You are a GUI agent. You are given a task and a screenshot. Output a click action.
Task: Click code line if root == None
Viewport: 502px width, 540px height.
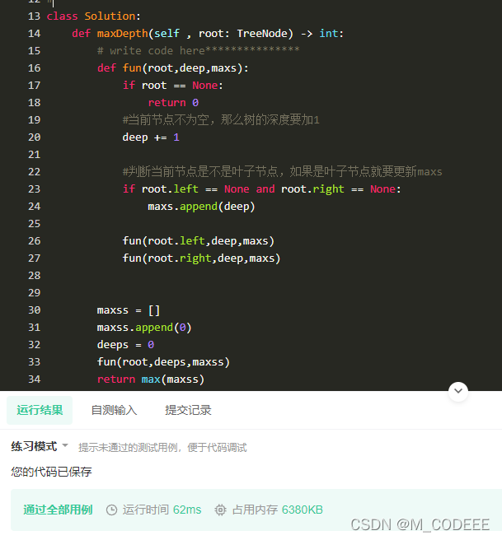(x=173, y=85)
